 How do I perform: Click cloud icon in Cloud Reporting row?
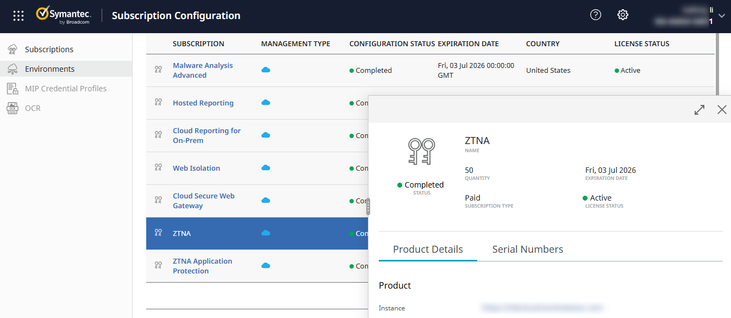pos(266,135)
